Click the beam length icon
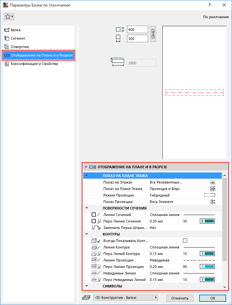232x305 pixels. point(118,62)
